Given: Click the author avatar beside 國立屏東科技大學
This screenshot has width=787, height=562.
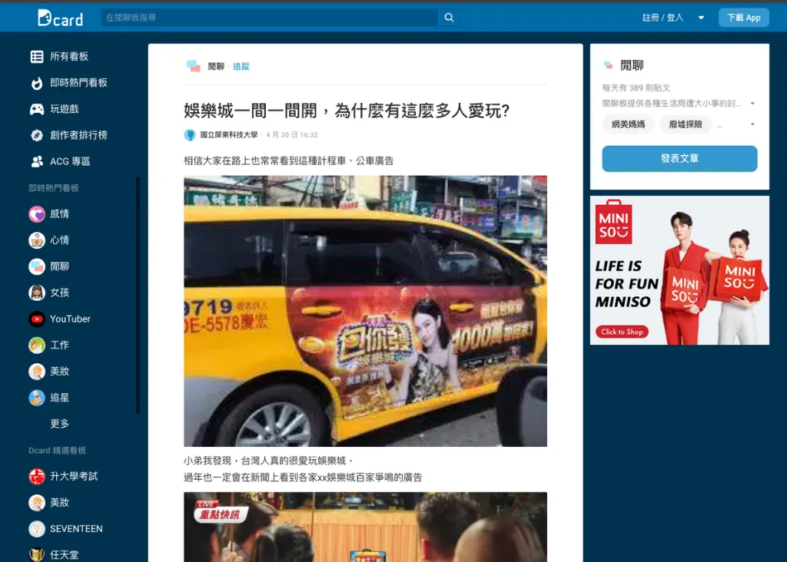Looking at the screenshot, I should click(190, 135).
